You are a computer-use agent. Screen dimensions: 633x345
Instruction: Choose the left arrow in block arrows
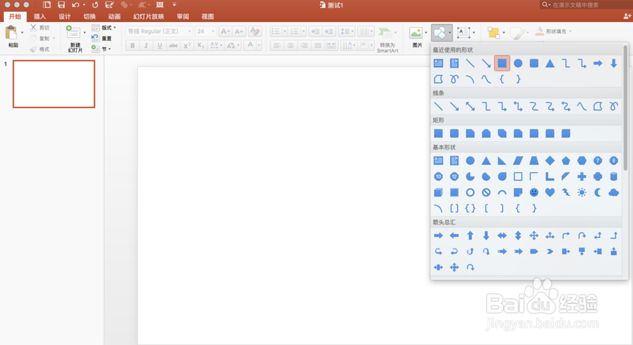pos(454,236)
